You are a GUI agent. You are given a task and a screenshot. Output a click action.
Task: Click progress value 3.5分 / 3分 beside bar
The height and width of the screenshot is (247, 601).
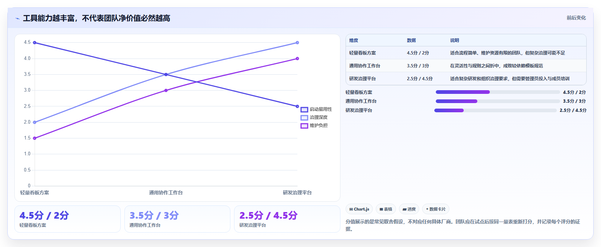[x=574, y=101]
